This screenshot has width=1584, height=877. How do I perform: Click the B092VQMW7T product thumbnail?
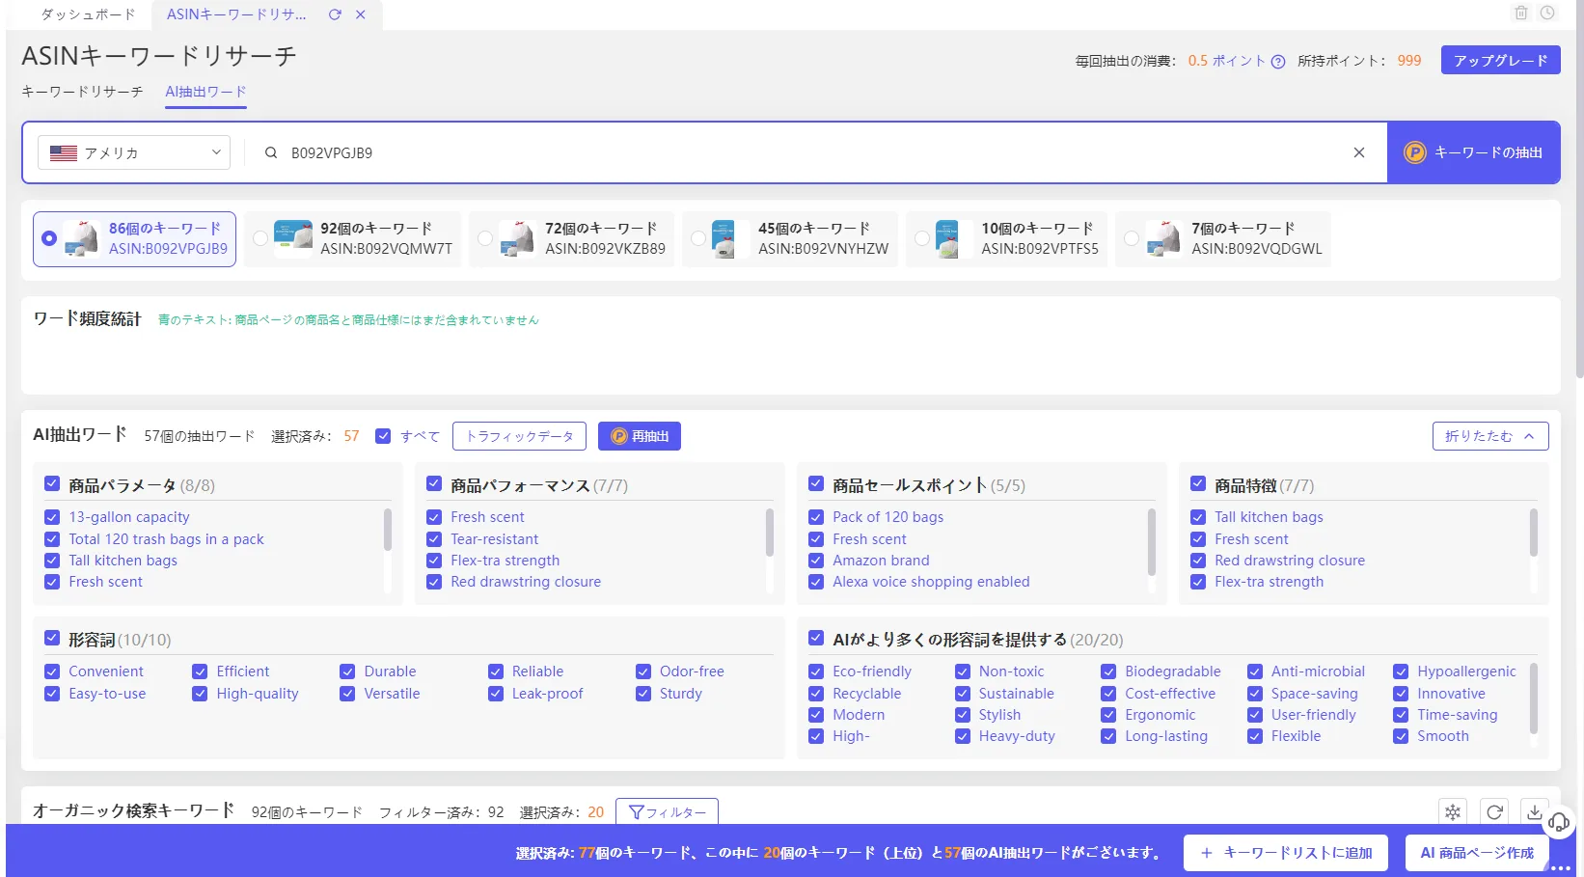click(x=293, y=238)
